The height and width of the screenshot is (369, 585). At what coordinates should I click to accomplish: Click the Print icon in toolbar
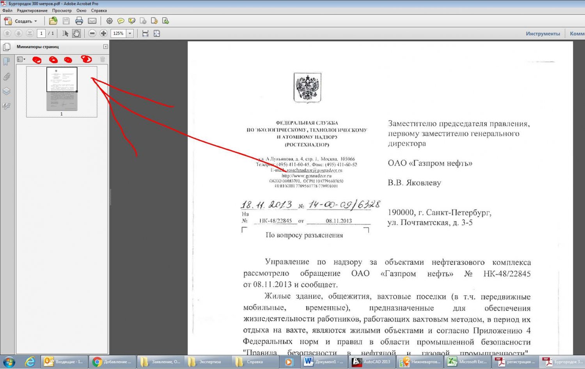click(79, 21)
